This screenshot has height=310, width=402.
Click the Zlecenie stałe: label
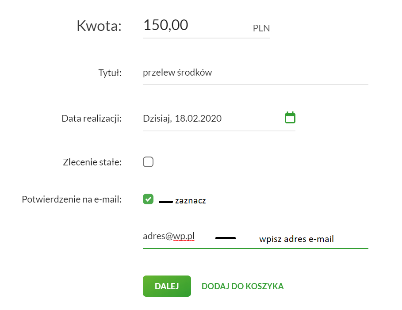[92, 162]
